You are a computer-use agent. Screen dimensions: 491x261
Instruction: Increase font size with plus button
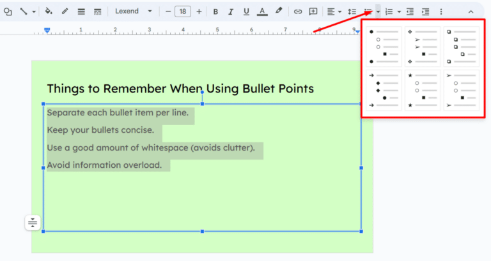pos(199,11)
